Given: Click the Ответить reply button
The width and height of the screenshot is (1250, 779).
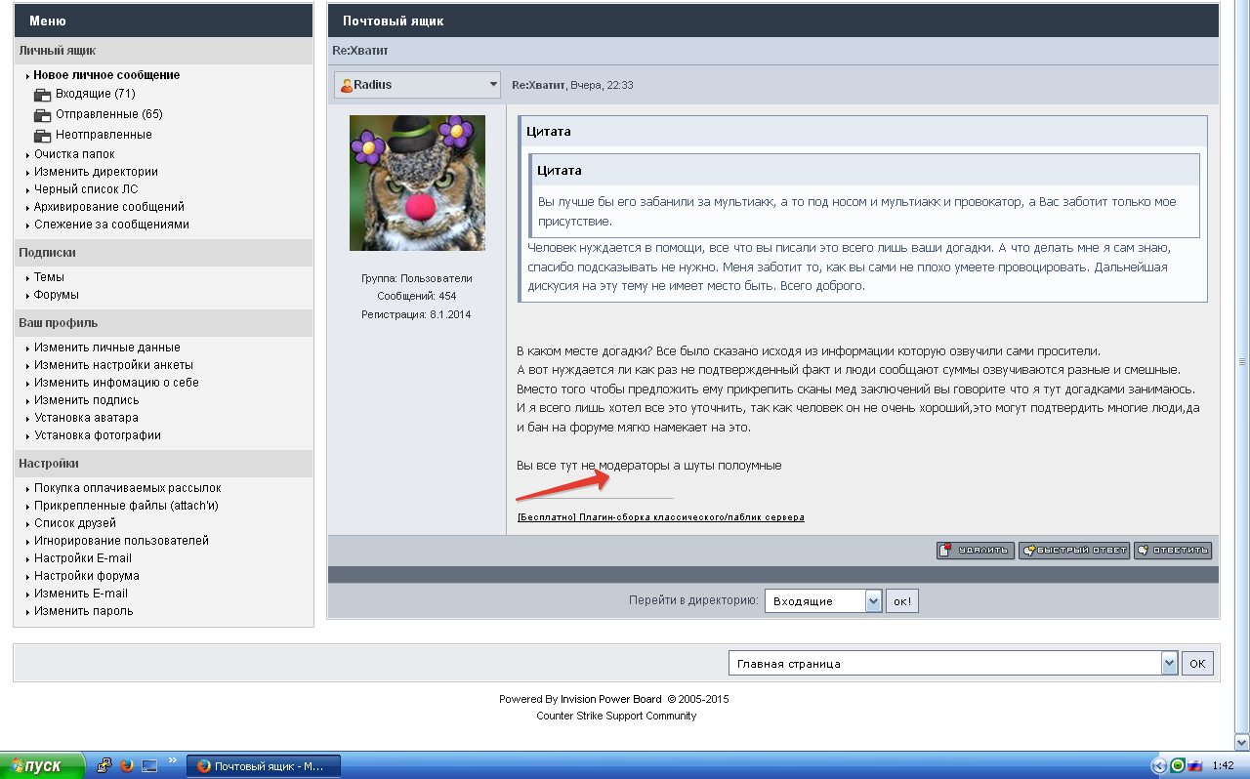Looking at the screenshot, I should (x=1173, y=551).
